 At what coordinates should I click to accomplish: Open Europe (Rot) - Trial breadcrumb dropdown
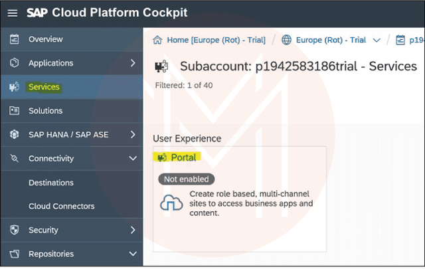point(377,40)
